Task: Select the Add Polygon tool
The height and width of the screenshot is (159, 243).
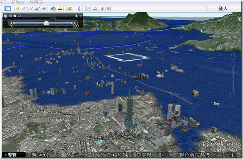Action: click(24, 8)
